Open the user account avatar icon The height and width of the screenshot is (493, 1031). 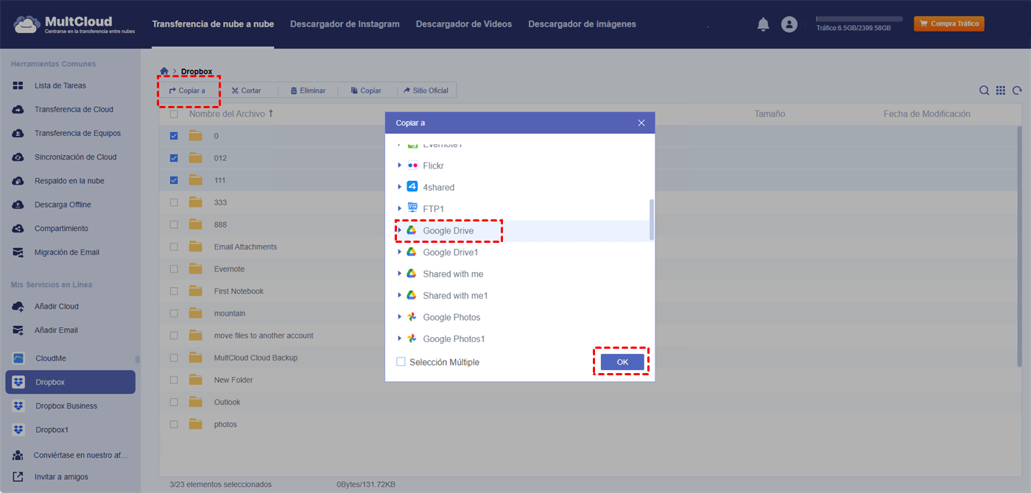(x=789, y=24)
